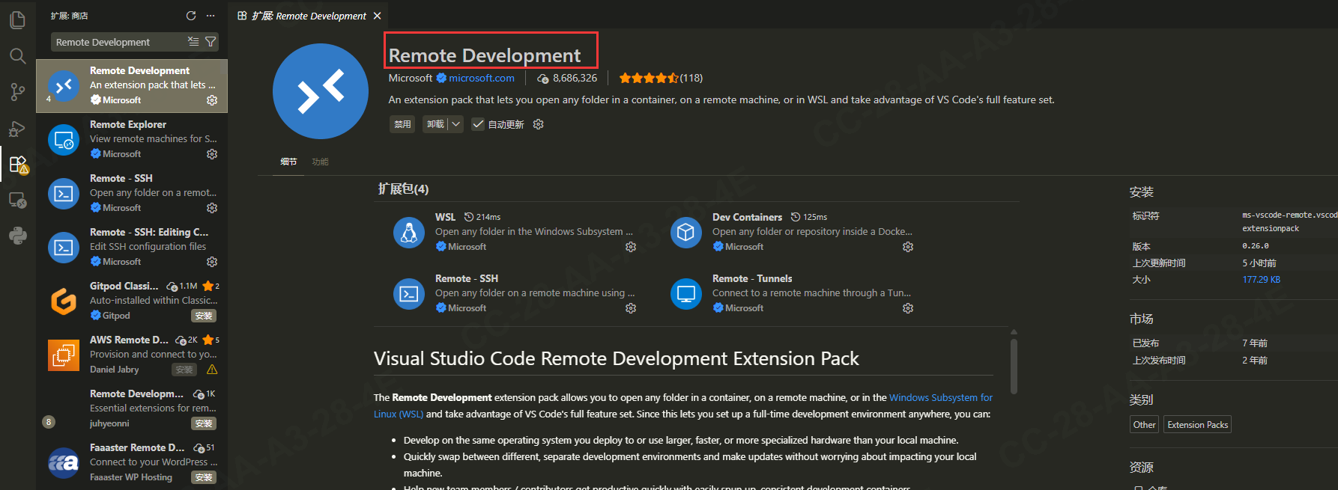Open manage gear for Remote - SSH sidebar item
1338x490 pixels.
[x=212, y=208]
